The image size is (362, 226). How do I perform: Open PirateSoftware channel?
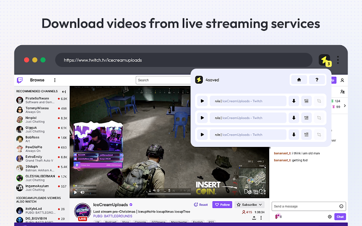42,100
